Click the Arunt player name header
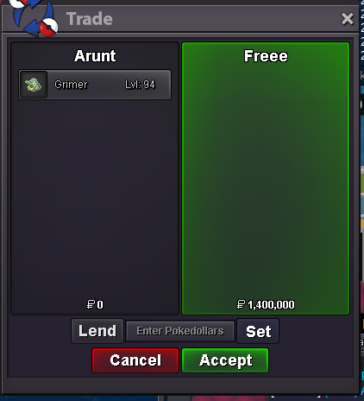Viewport: 364px width, 401px height. point(95,55)
